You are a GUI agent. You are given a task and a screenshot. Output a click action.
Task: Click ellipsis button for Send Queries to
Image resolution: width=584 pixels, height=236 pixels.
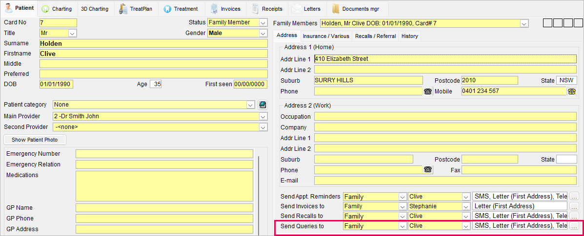[574, 226]
